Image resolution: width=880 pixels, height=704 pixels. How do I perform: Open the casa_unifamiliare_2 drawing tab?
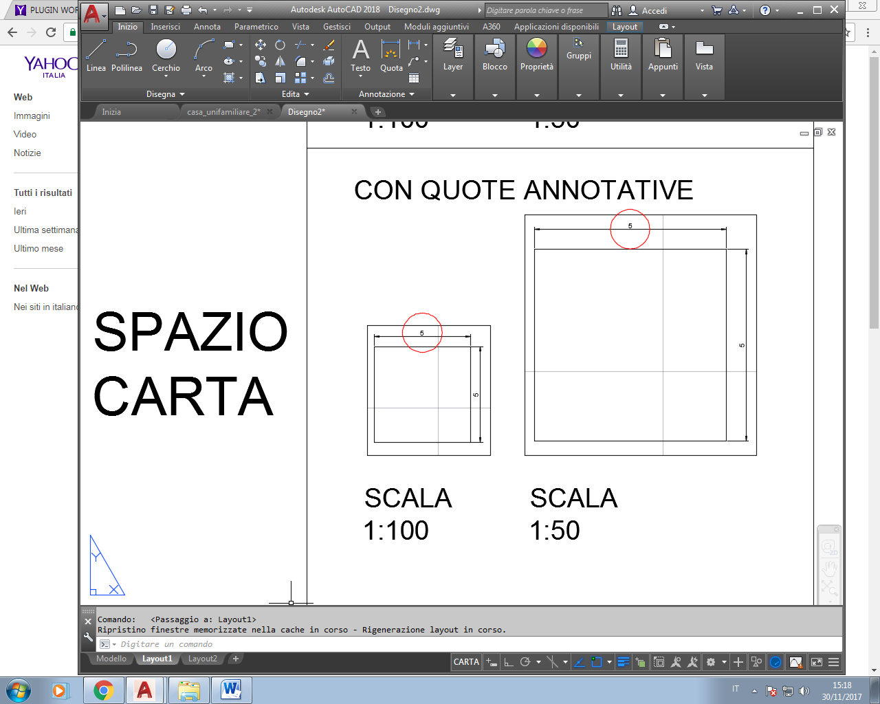point(225,111)
